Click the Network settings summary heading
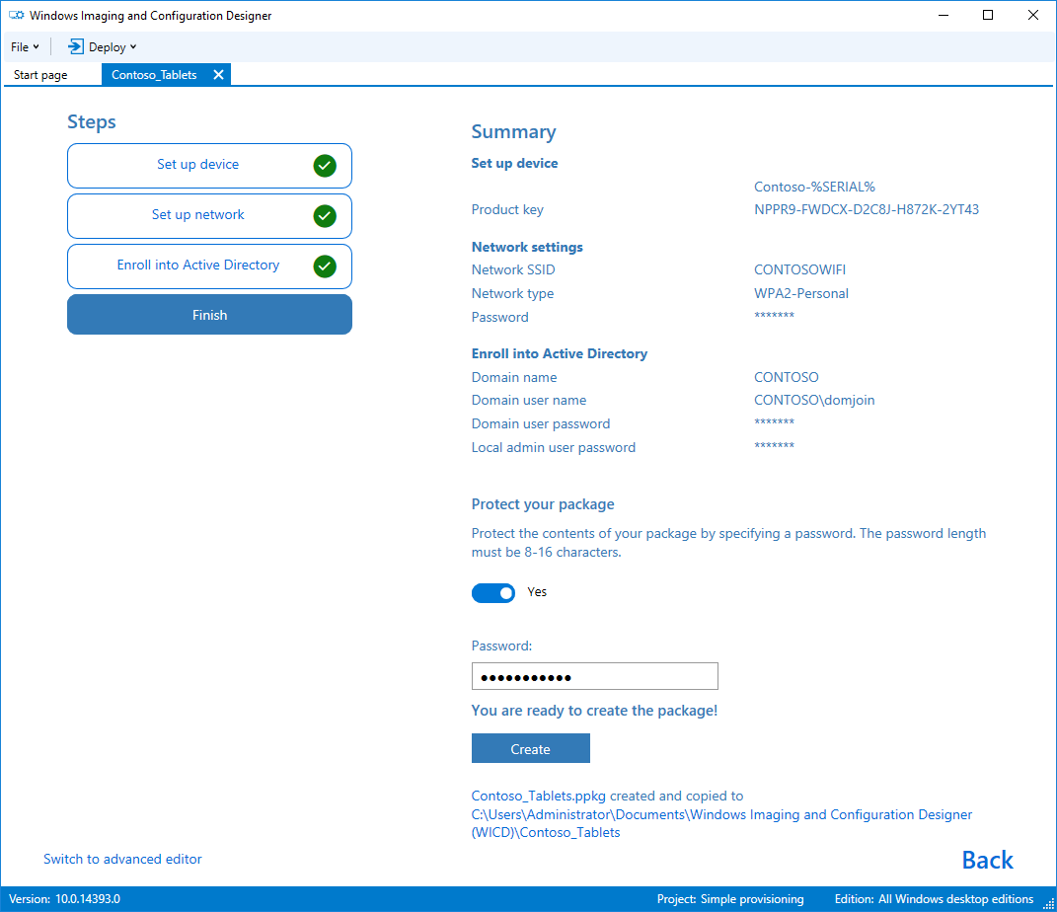Screen dimensions: 1057x912 click(x=527, y=248)
